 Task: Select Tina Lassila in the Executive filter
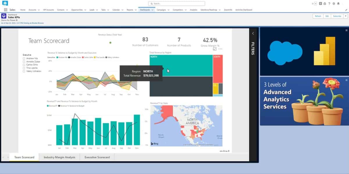point(24,68)
